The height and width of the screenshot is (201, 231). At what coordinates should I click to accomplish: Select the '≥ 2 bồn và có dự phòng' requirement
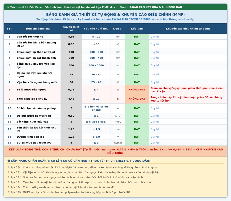pyautogui.click(x=96, y=108)
